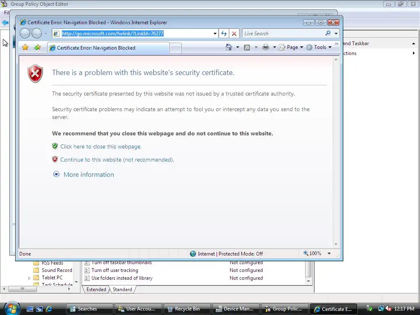This screenshot has width=420, height=315.
Task: Open the Page menu
Action: [x=292, y=47]
